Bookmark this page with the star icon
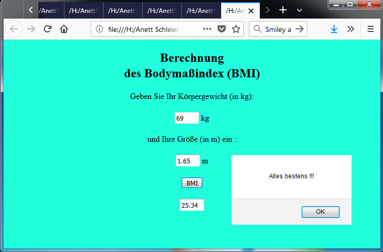This screenshot has height=252, width=383. coord(236,29)
